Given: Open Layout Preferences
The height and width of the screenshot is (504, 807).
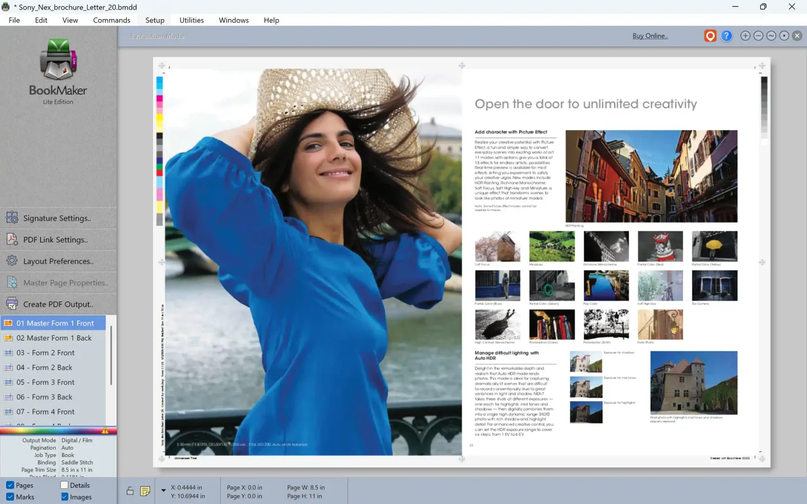Looking at the screenshot, I should 58,261.
